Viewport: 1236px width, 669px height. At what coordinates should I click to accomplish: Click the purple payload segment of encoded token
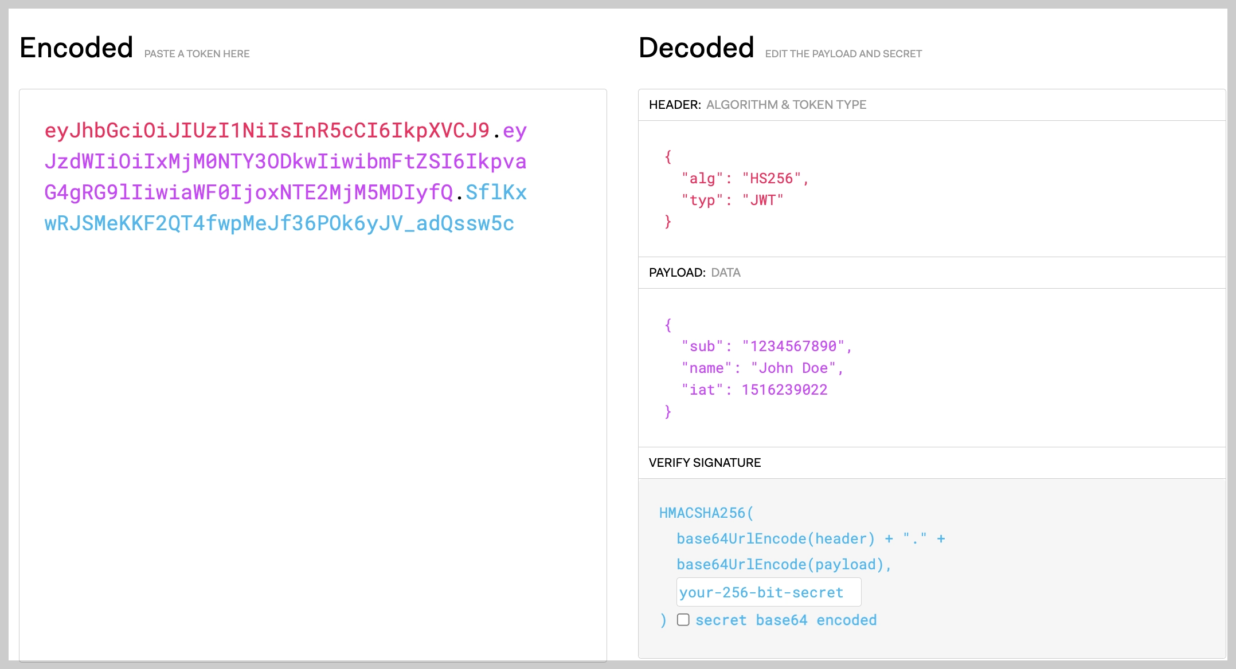point(285,162)
